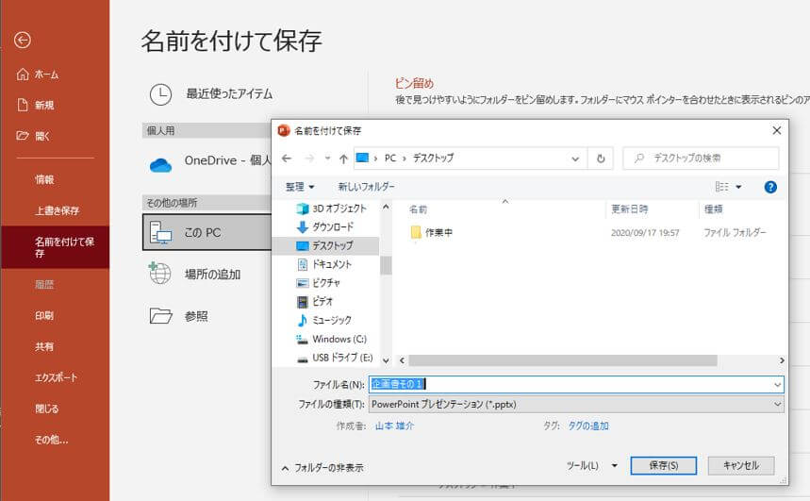Image resolution: width=810 pixels, height=501 pixels.
Task: Click the 保存(S) button
Action: pyautogui.click(x=663, y=465)
